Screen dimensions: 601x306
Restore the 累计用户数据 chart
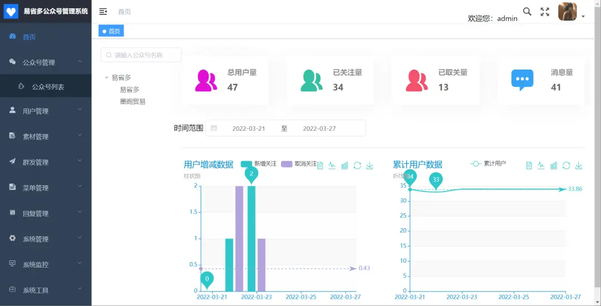pyautogui.click(x=566, y=165)
